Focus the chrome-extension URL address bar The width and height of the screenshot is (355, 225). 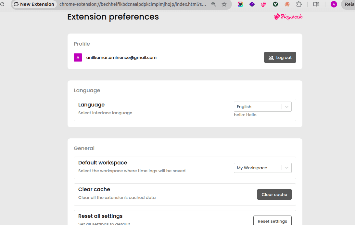(133, 4)
